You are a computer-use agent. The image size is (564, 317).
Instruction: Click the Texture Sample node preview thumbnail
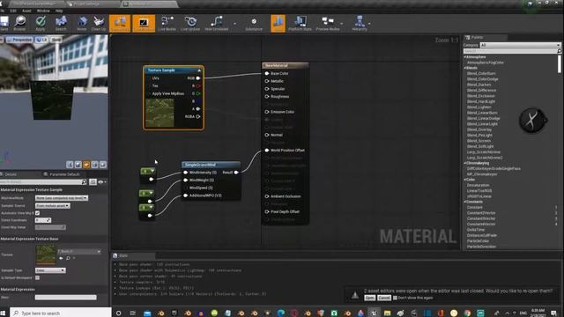(x=160, y=113)
